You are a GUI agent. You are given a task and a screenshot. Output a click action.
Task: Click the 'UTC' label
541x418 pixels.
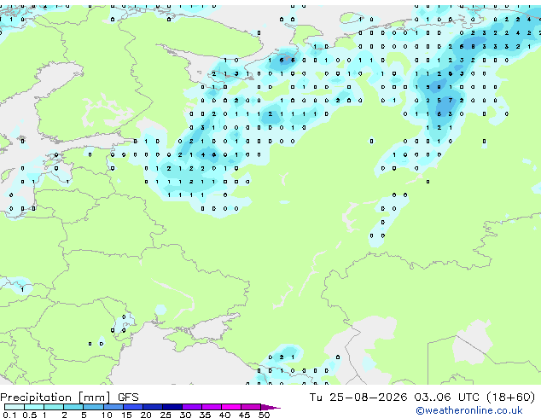468,398
